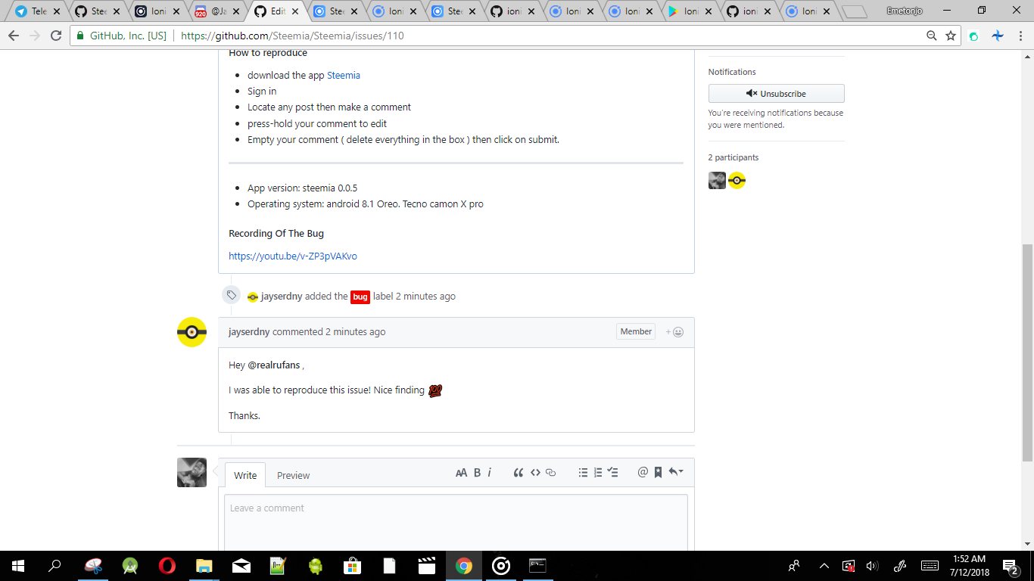Apply bold formatting in the comment editor
The image size is (1034, 581).
[x=477, y=473]
